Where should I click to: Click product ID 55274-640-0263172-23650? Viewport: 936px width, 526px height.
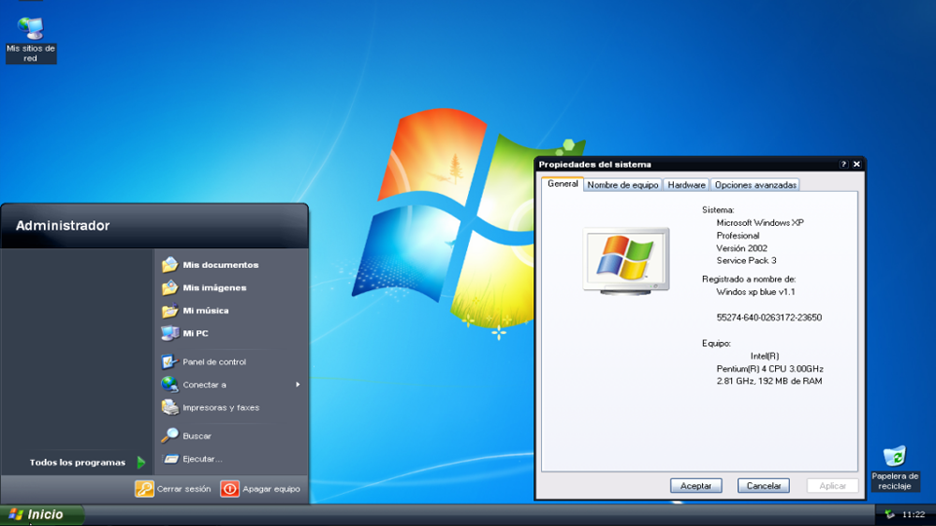(x=769, y=318)
